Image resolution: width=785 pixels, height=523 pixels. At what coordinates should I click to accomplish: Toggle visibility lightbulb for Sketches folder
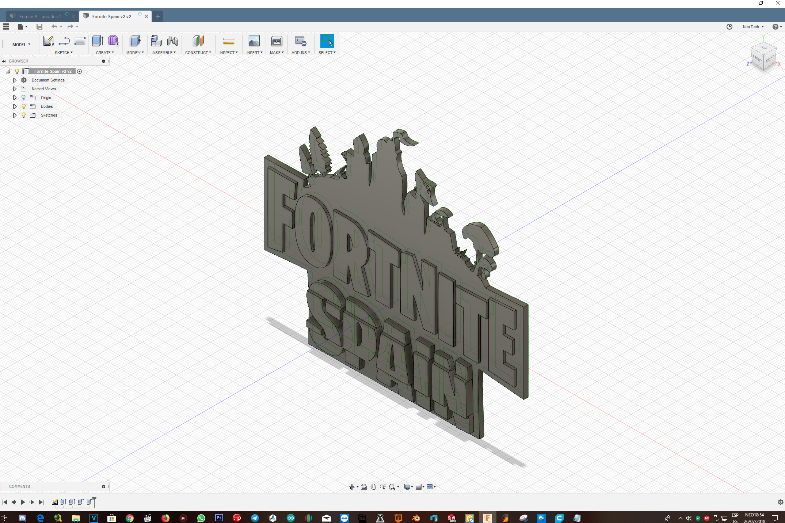pos(24,115)
